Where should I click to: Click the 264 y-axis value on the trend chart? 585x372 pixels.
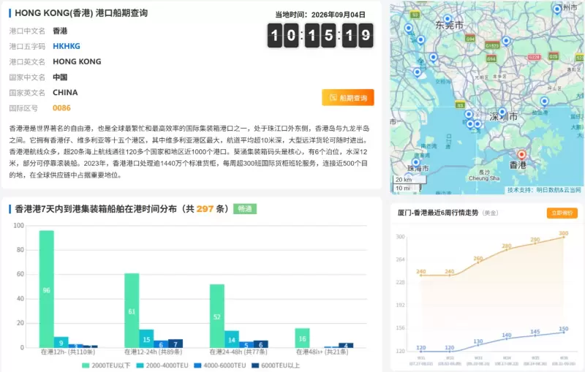coord(400,259)
